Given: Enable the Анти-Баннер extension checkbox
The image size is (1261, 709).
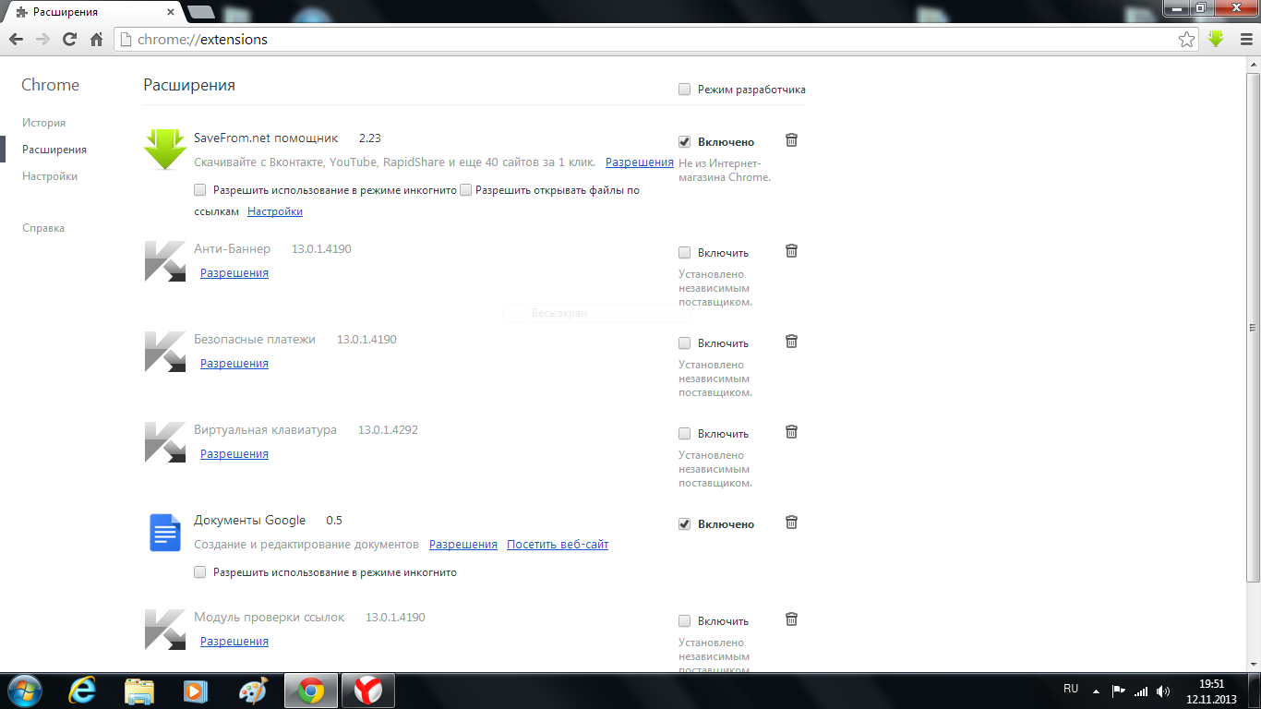Looking at the screenshot, I should point(684,253).
